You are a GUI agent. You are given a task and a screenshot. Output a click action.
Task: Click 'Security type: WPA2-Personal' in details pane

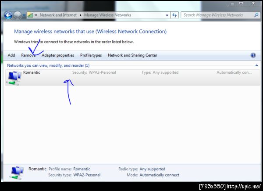tap(75, 175)
